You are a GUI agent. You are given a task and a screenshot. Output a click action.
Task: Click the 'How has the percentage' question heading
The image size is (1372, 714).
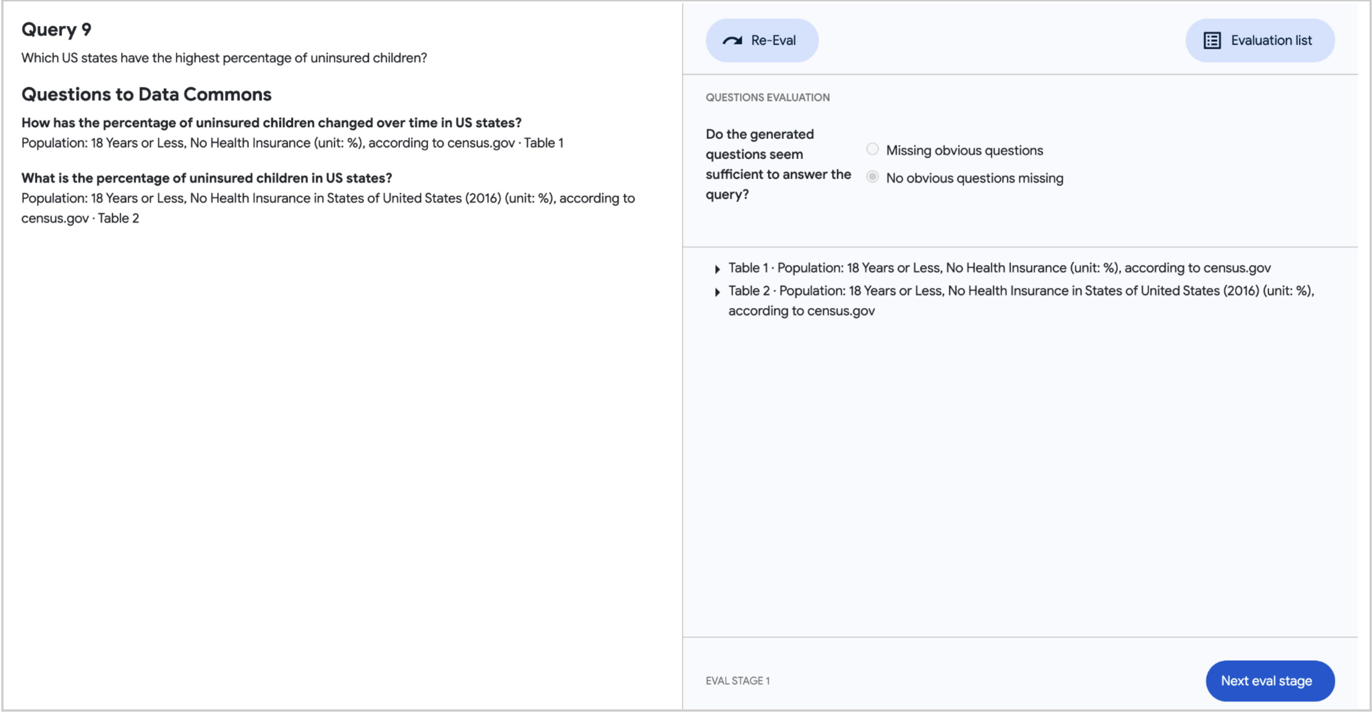(x=271, y=123)
